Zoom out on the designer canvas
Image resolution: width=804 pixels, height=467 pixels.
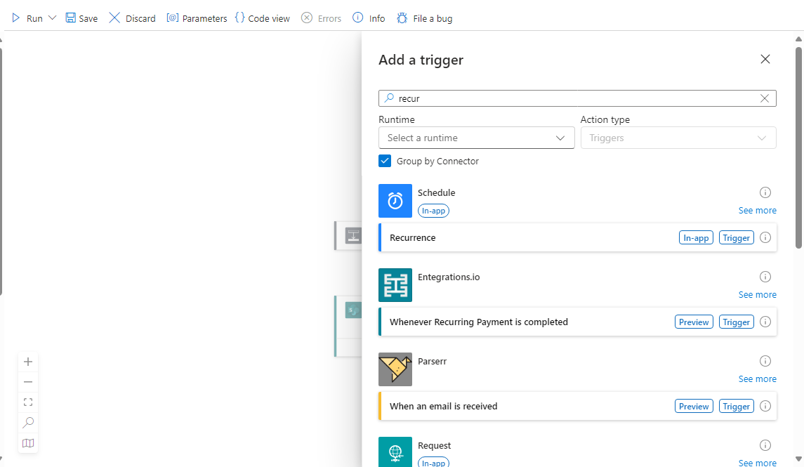[x=28, y=382]
